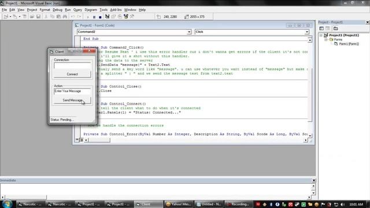Open the Tools menu
The width and height of the screenshot is (370, 208).
tap(103, 10)
